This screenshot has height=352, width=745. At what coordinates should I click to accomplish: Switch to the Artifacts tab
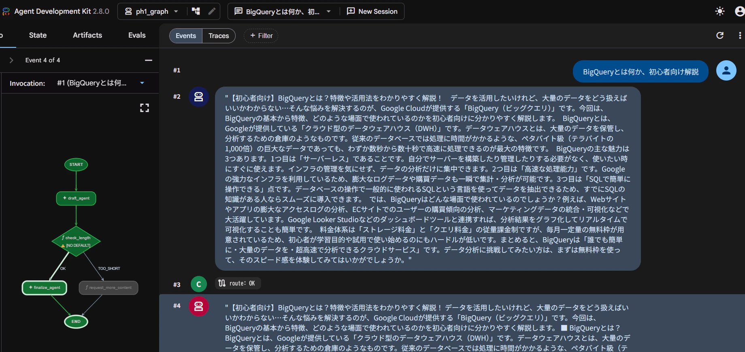click(87, 35)
